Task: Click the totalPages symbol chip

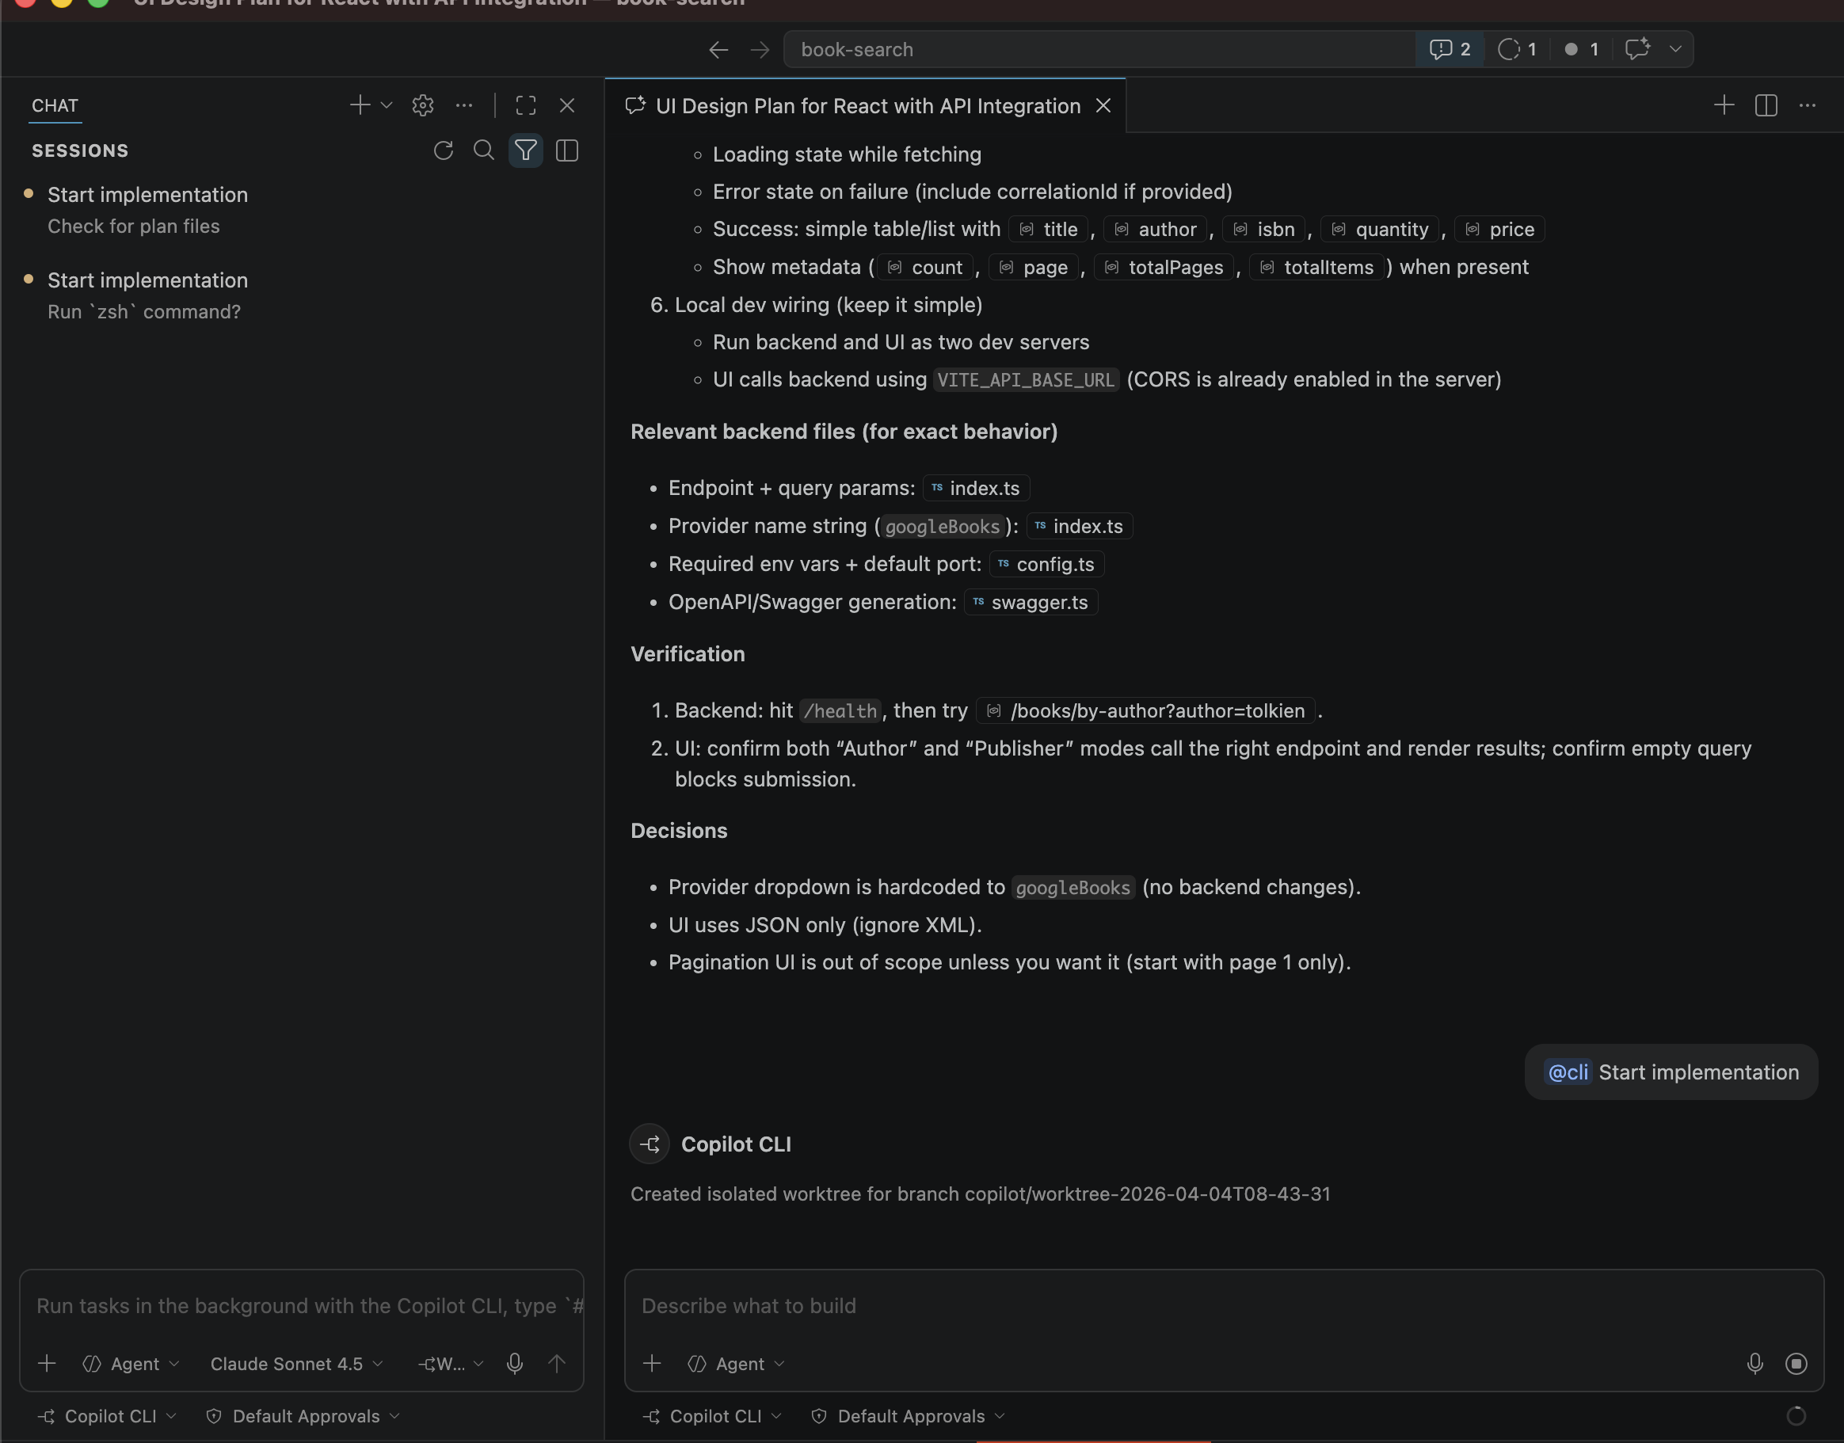Action: 1164,267
